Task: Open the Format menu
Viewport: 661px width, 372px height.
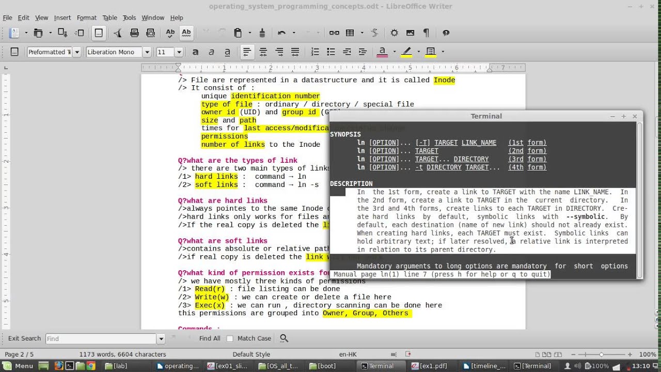Action: pyautogui.click(x=87, y=18)
